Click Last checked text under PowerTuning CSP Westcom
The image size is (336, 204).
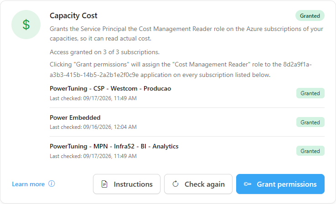(x=93, y=98)
